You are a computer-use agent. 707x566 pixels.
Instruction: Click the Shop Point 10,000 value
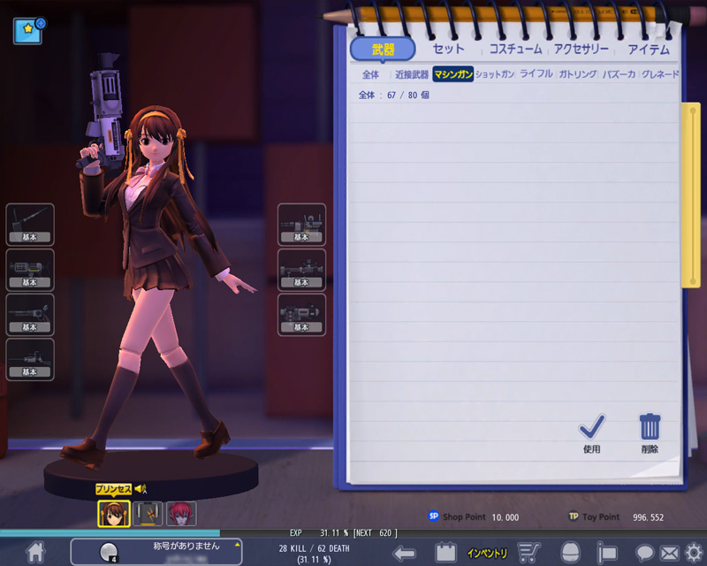[505, 517]
